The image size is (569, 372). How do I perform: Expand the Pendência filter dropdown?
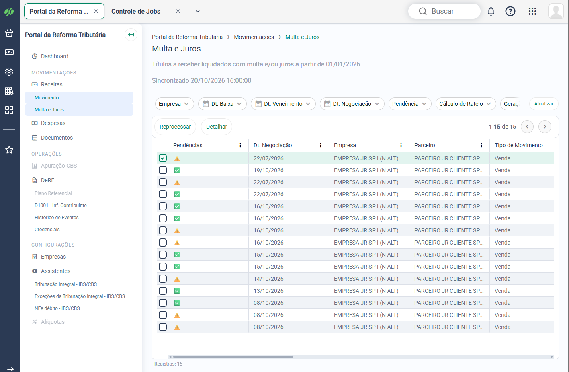tap(410, 104)
